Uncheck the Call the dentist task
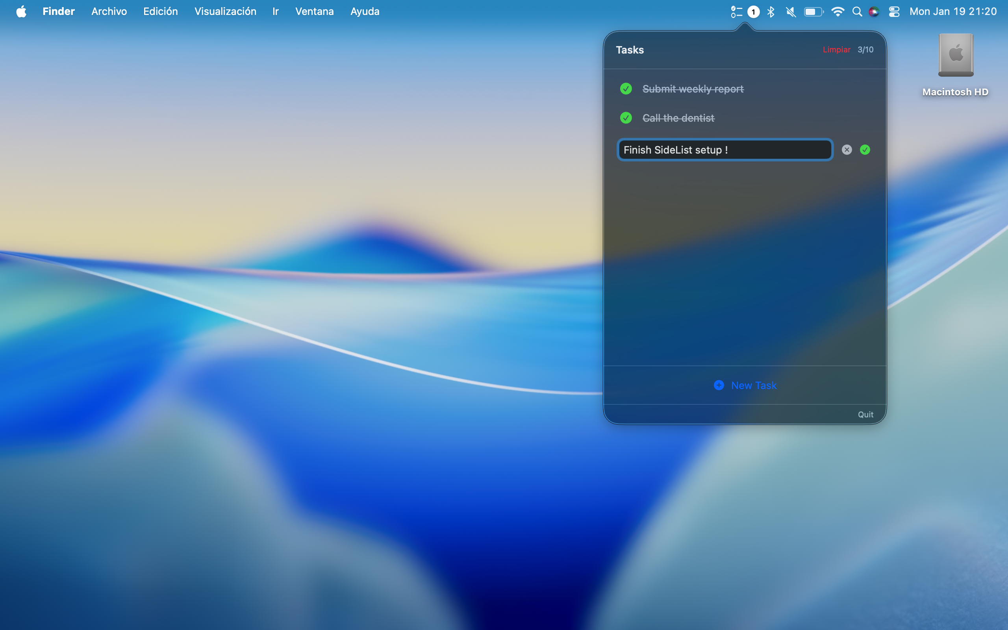The image size is (1008, 630). coord(626,119)
